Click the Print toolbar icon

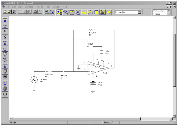point(35,12)
